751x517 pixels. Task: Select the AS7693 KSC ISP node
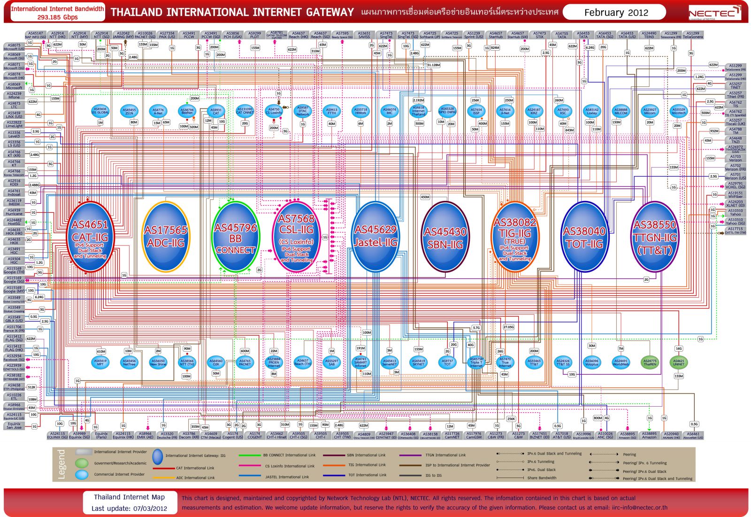pyautogui.click(x=563, y=111)
